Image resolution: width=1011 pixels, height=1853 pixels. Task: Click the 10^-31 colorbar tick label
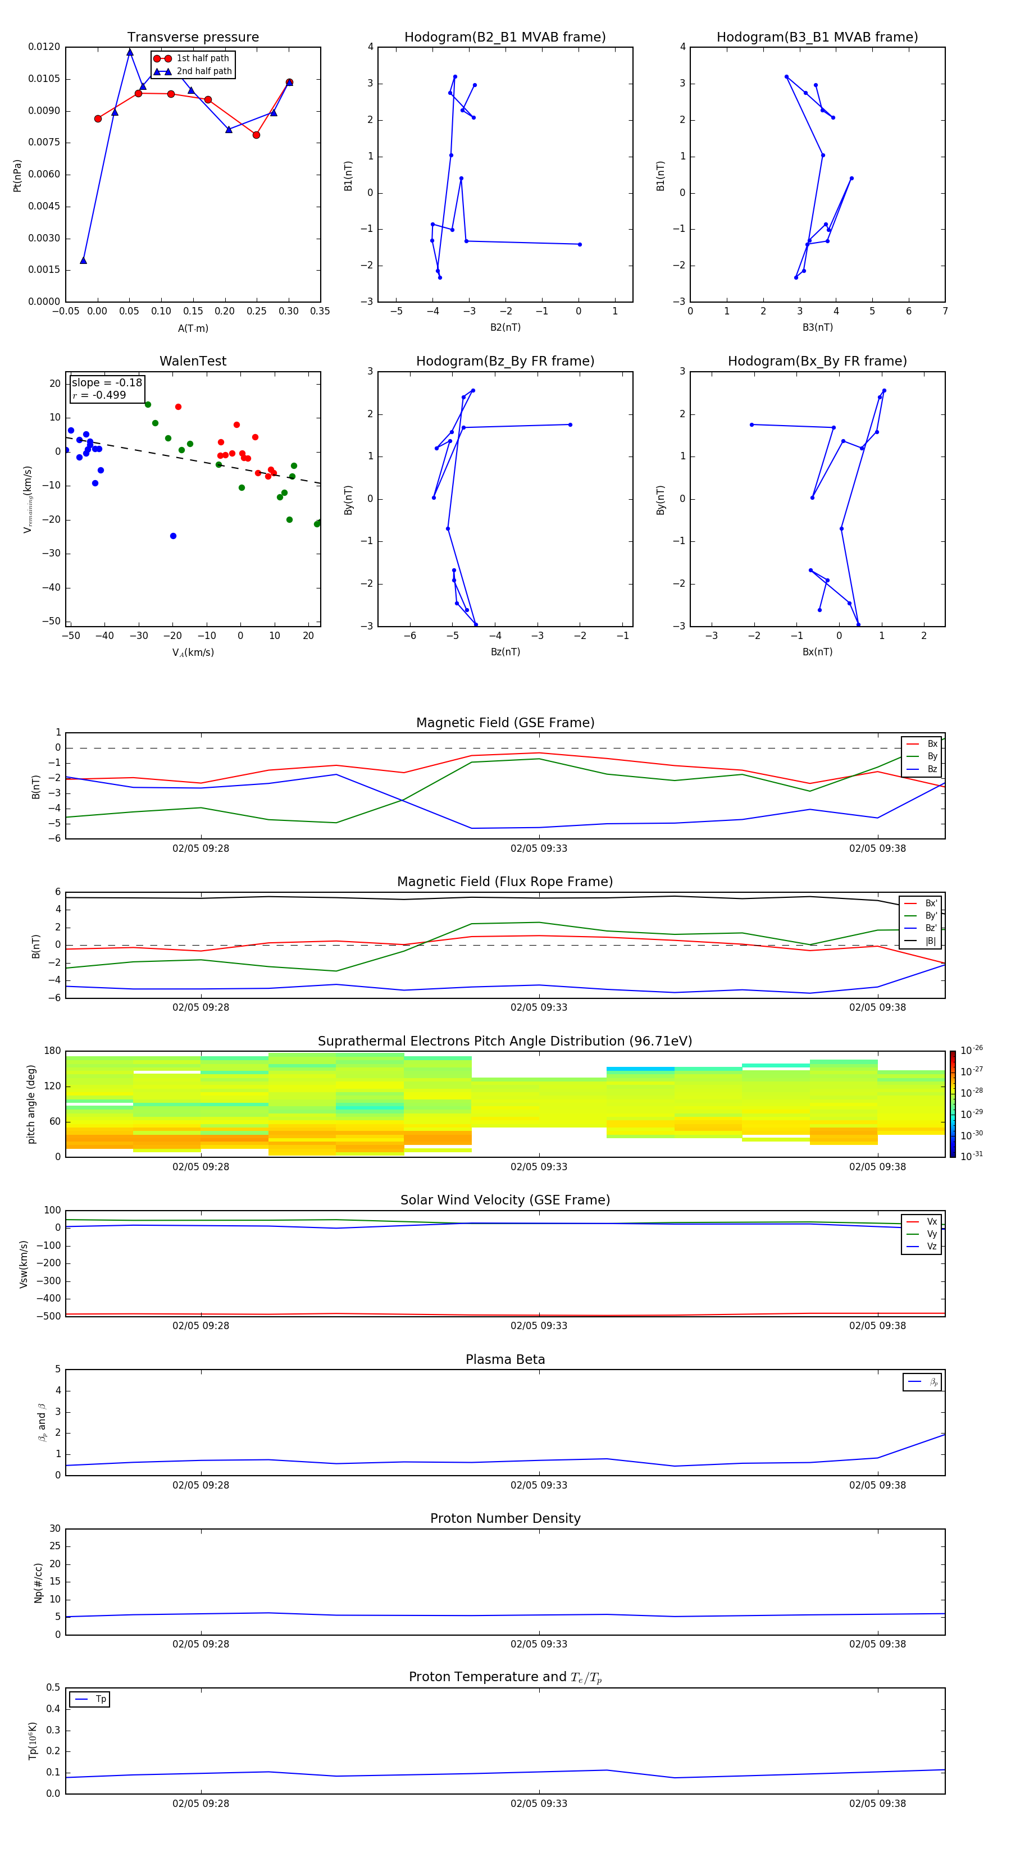point(972,1156)
